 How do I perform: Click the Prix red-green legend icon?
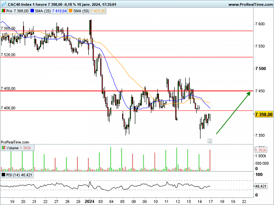pos(3,11)
